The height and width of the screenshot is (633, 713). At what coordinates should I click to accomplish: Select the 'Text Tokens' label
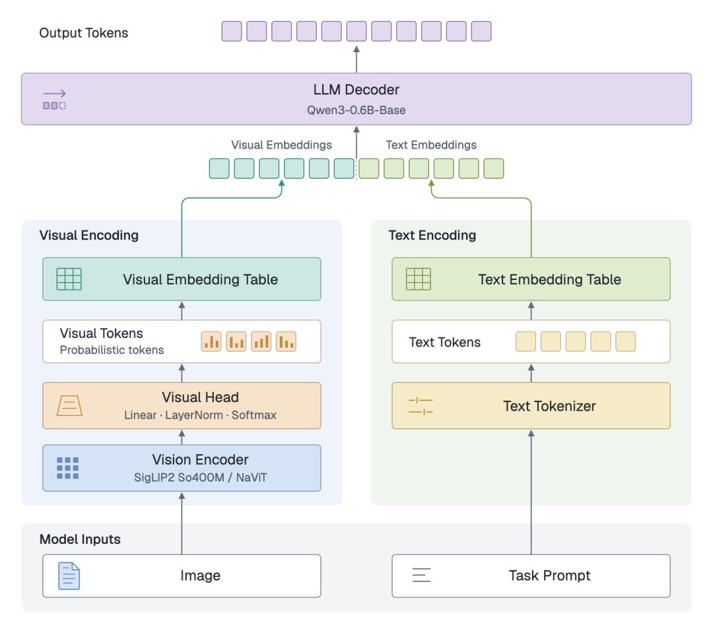[x=445, y=342]
